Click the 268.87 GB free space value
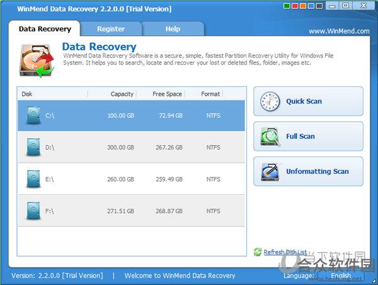 click(169, 211)
